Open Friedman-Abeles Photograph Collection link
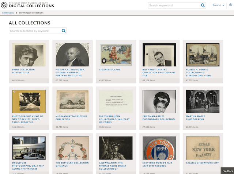Image resolution: width=234 pixels, height=174 pixels. coord(158,118)
